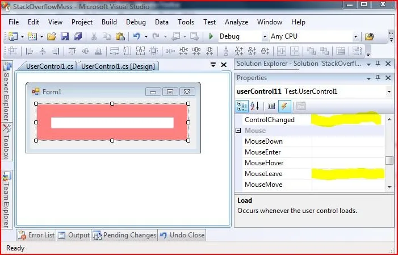Open the Team Explorer side tab

(7, 200)
